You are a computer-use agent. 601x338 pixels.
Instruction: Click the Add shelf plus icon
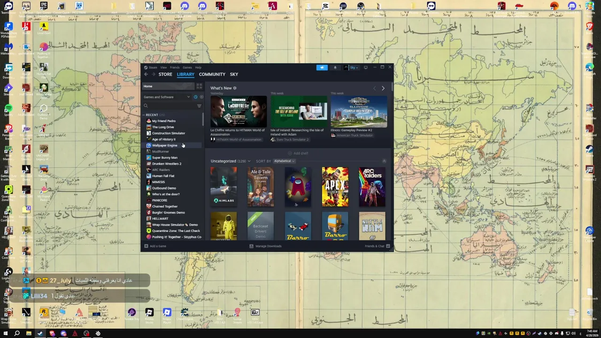pyautogui.click(x=290, y=153)
